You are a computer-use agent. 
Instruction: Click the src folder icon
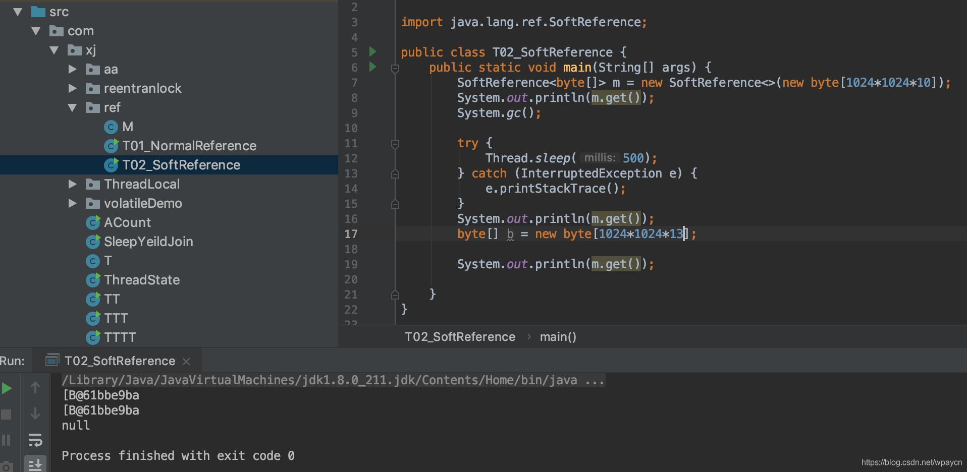point(38,12)
